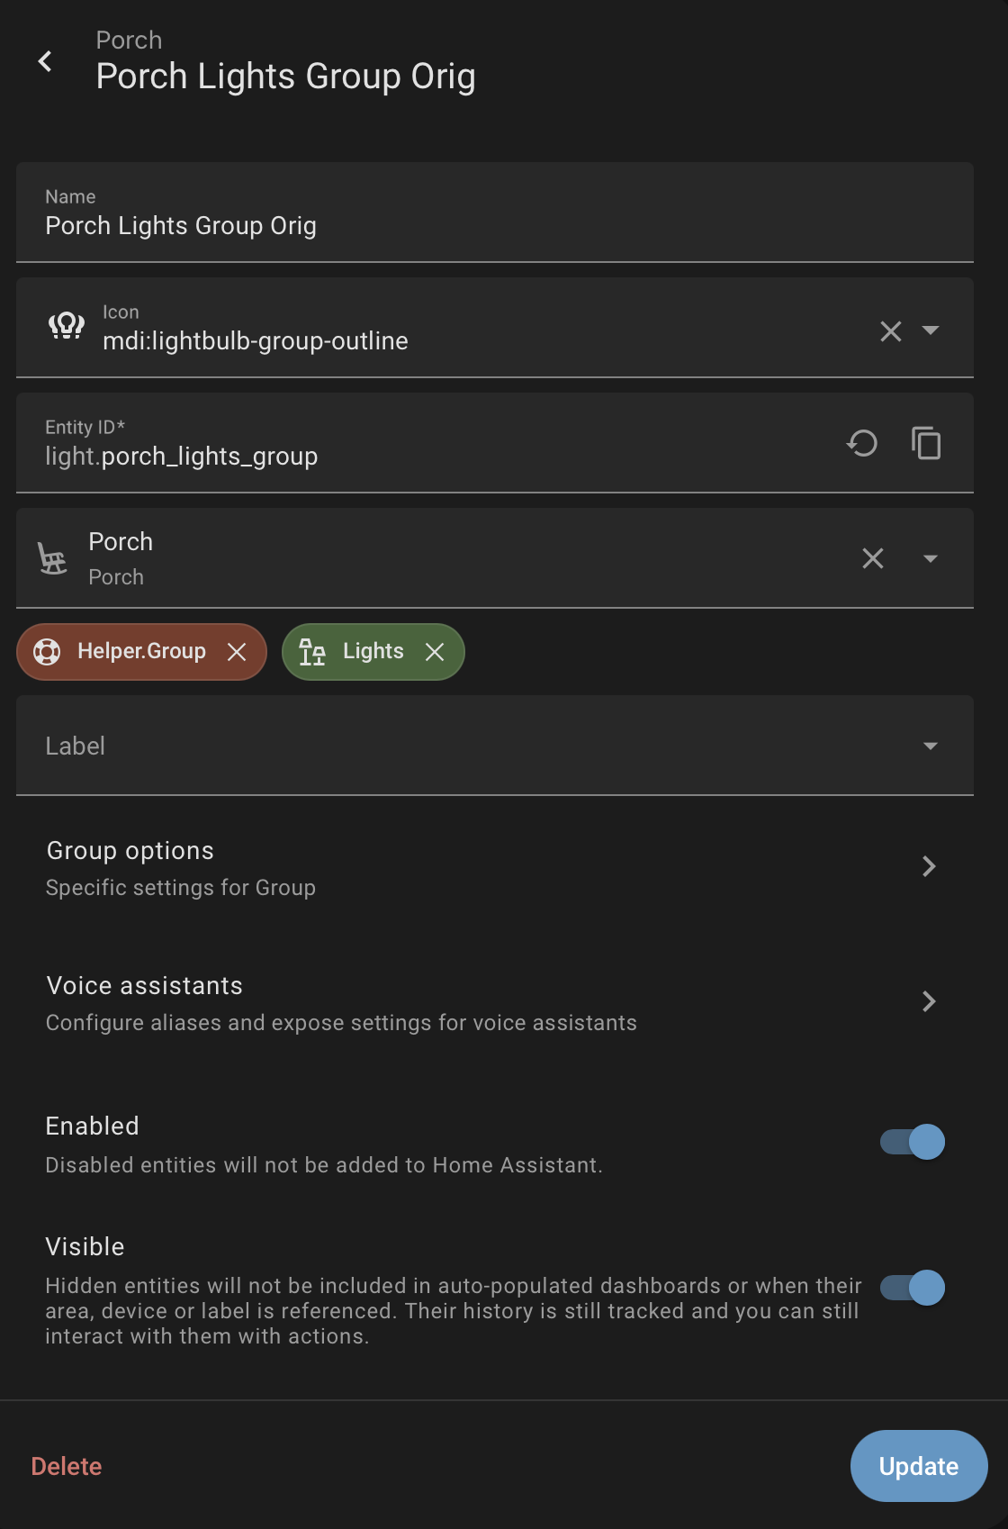Click the lightbulb group icon preview
This screenshot has width=1008, height=1529.
point(67,326)
